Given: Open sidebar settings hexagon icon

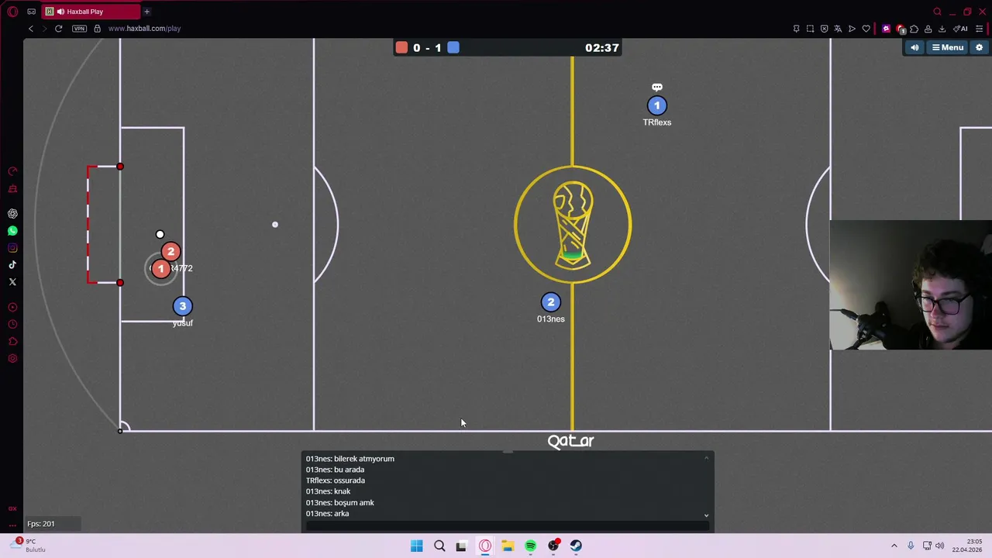Looking at the screenshot, I should click(x=12, y=359).
